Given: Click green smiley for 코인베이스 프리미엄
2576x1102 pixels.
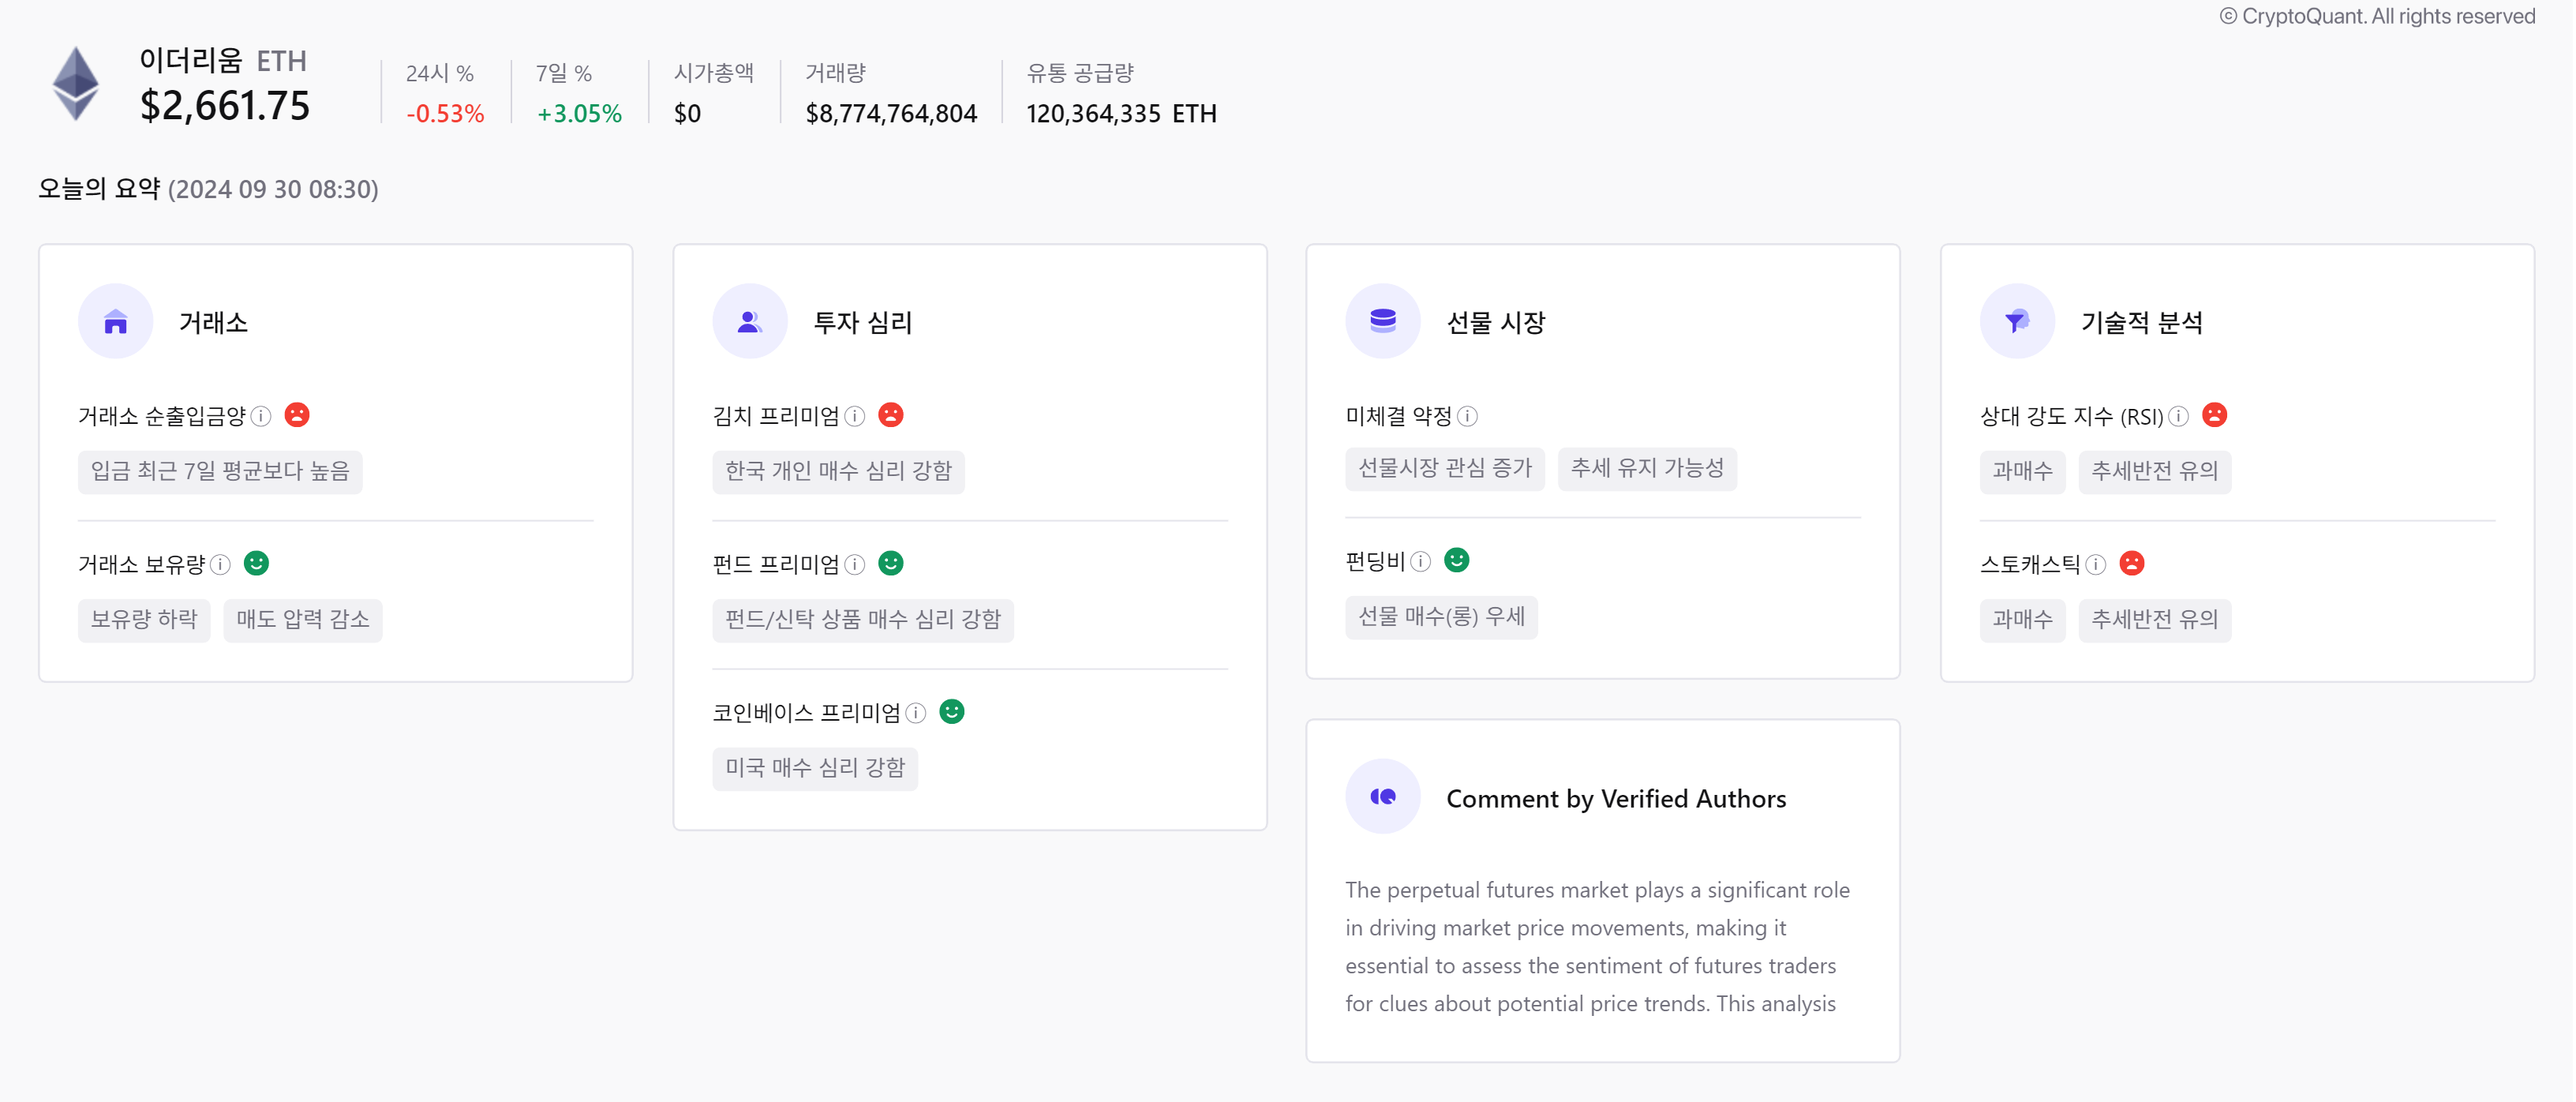Looking at the screenshot, I should point(952,711).
